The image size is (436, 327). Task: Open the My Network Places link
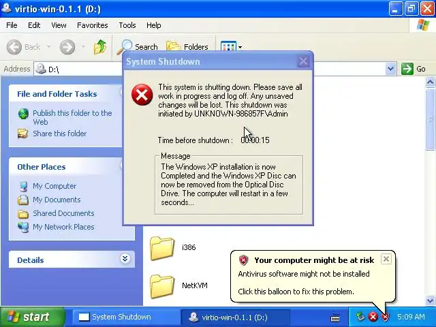[x=63, y=227]
